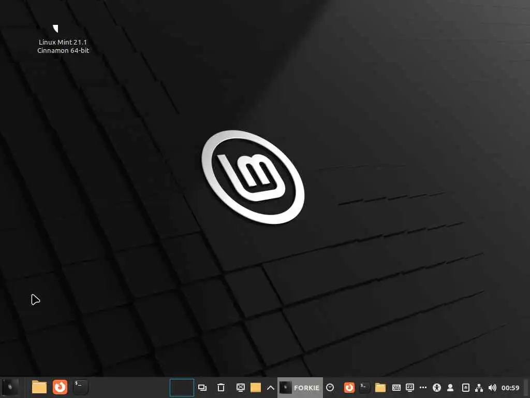Image resolution: width=530 pixels, height=398 pixels.
Task: Open the user account applet
Action: (450, 388)
